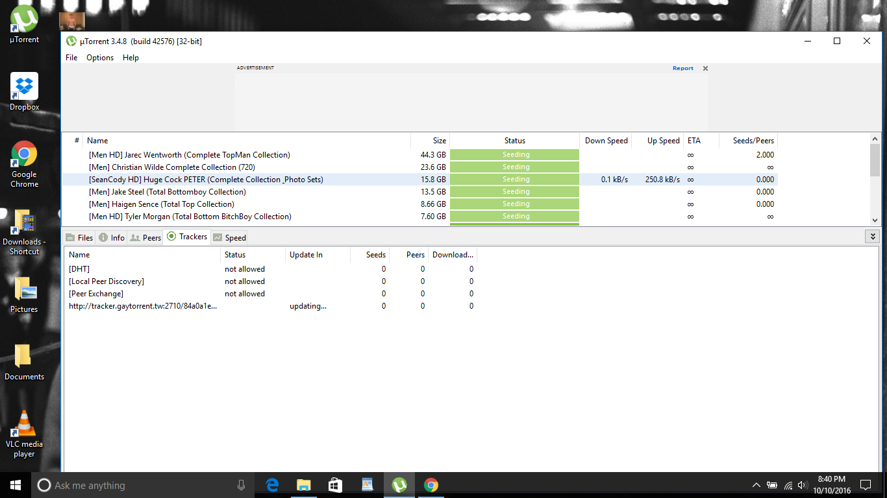Screen dimensions: 887x498
Task: Click the volume icon in system tray
Action: pos(803,485)
